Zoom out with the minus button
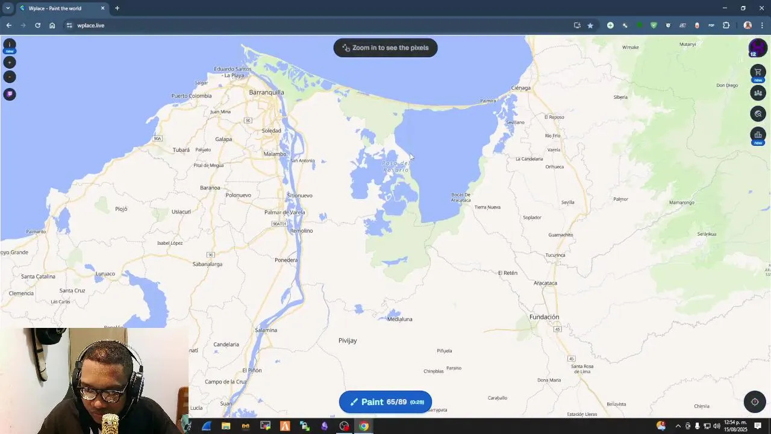This screenshot has width=771, height=434. point(10,77)
